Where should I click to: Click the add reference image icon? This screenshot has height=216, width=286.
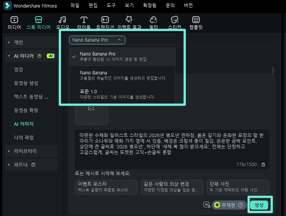tap(91, 108)
